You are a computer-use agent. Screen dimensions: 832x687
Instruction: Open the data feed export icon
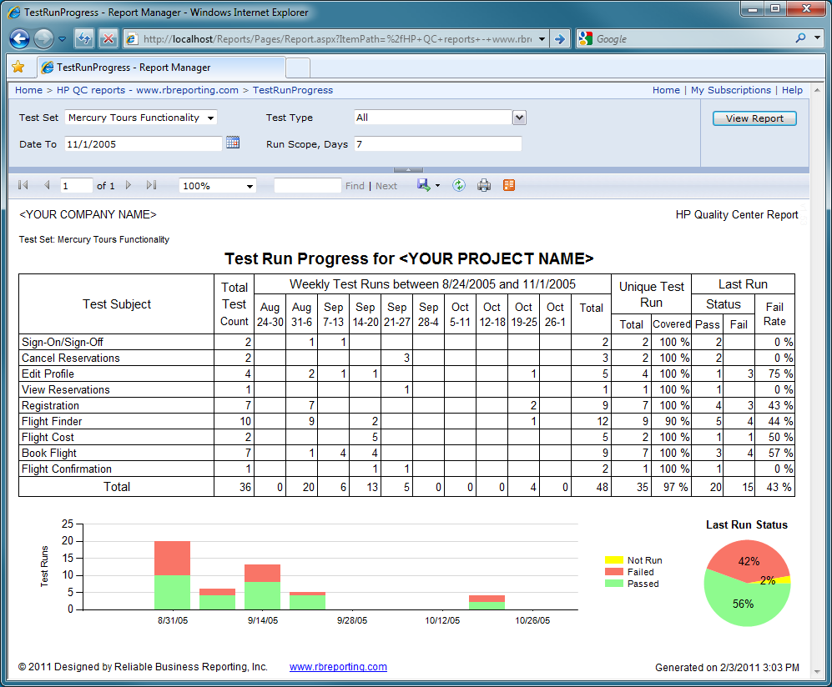click(x=508, y=185)
